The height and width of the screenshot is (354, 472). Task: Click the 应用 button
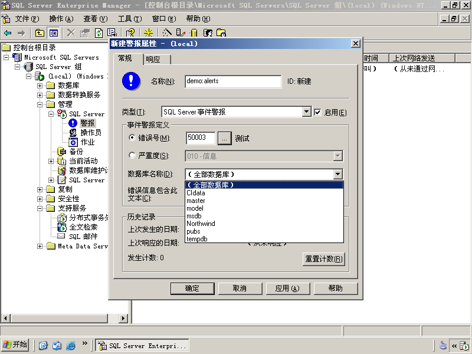click(287, 289)
